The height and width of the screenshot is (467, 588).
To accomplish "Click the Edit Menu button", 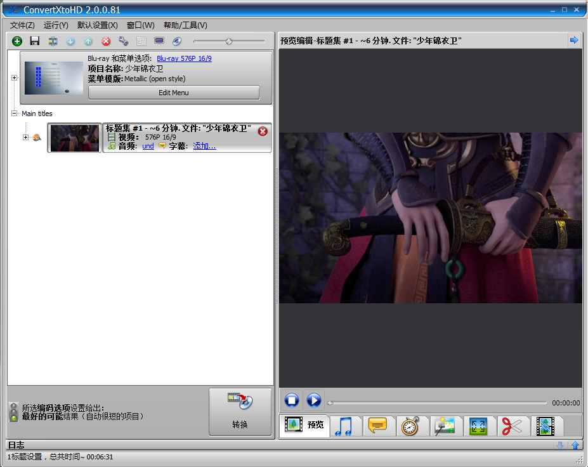I will (174, 93).
